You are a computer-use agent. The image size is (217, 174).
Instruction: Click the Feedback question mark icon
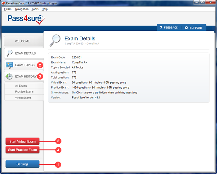(x=161, y=28)
